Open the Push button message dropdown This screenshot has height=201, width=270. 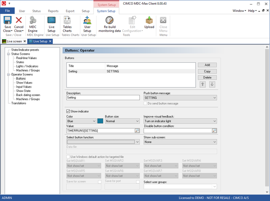pos(180,98)
